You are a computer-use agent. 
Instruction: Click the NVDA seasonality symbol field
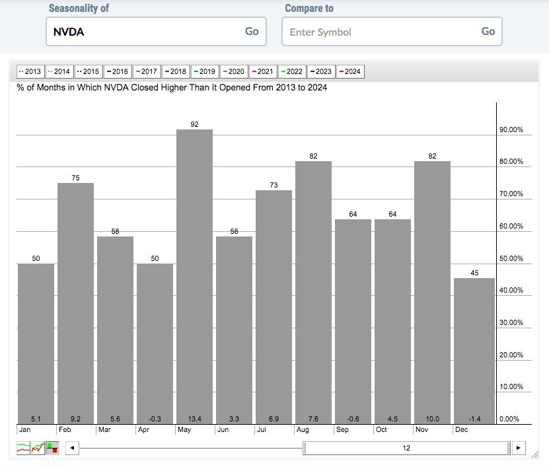pyautogui.click(x=145, y=32)
